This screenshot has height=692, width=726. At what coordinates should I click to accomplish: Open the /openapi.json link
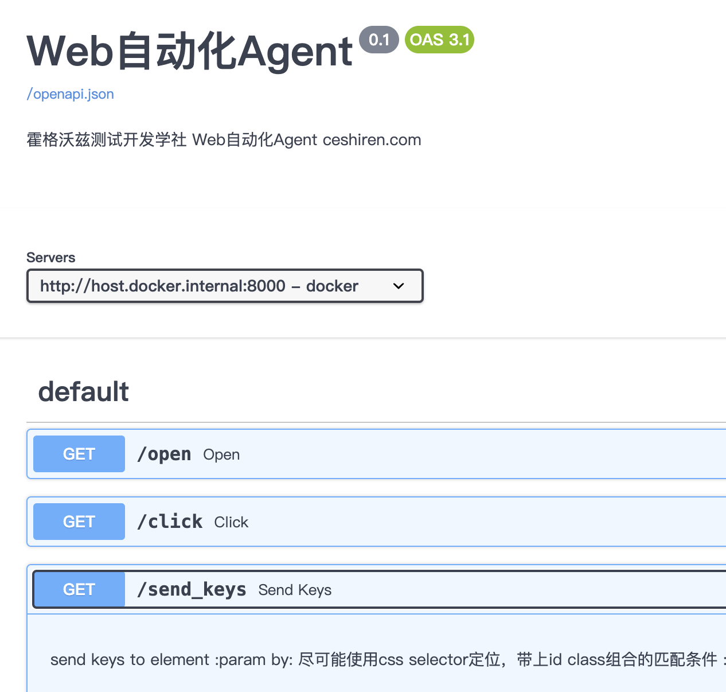(70, 94)
